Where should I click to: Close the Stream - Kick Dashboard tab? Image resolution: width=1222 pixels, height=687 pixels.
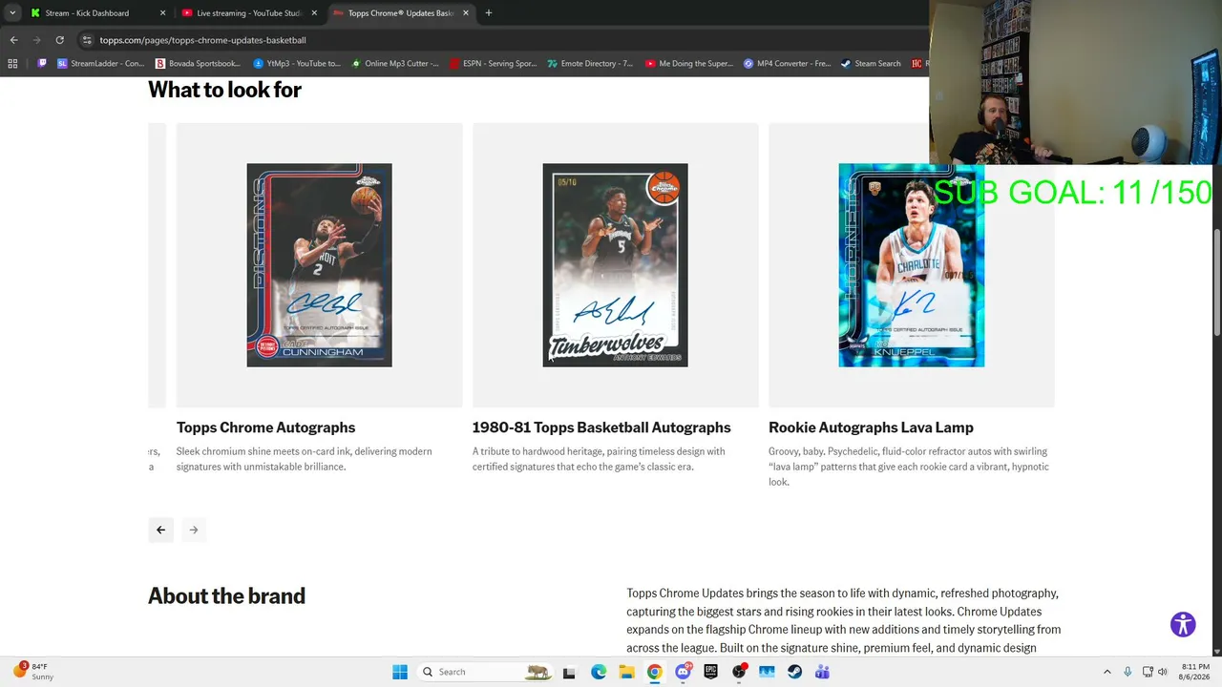(162, 13)
